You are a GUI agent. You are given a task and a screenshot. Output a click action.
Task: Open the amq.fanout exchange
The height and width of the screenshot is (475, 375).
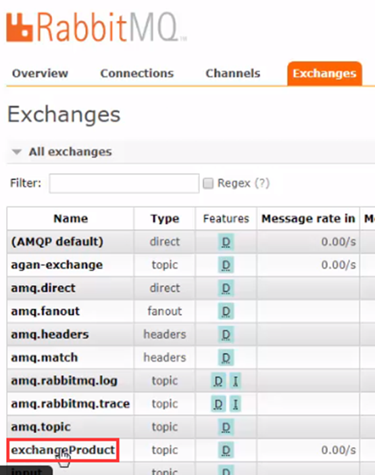[x=45, y=311]
